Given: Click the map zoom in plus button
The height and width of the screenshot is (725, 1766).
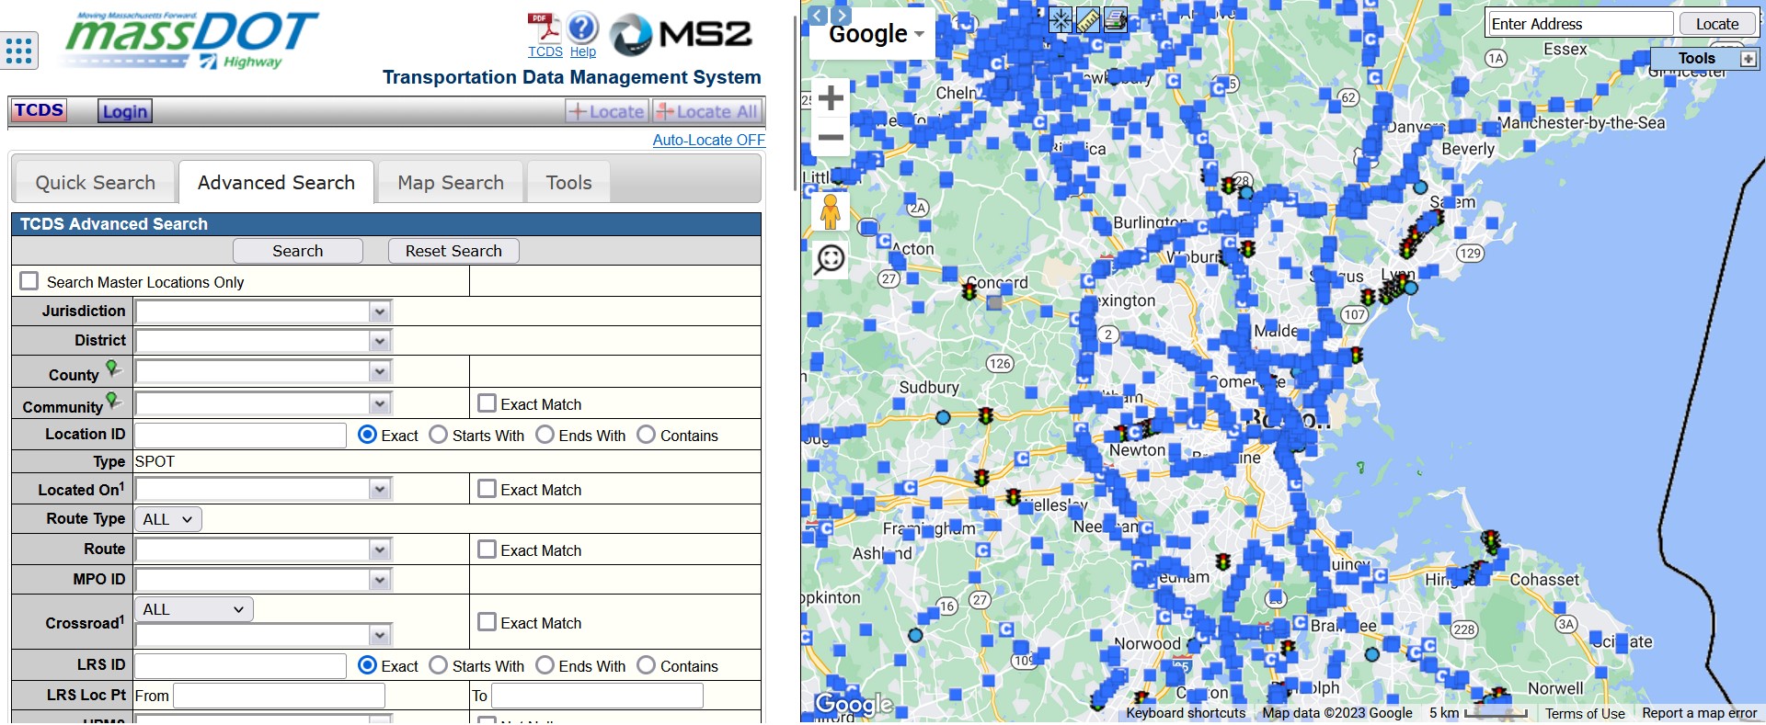Looking at the screenshot, I should [x=831, y=97].
